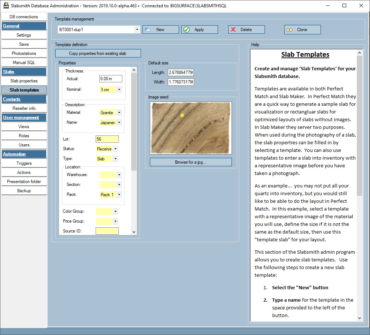
Task: Click the Lot number field
Action: click(x=107, y=139)
